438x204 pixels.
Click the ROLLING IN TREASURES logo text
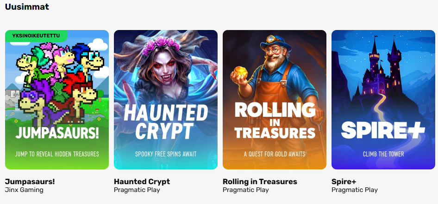[275, 120]
